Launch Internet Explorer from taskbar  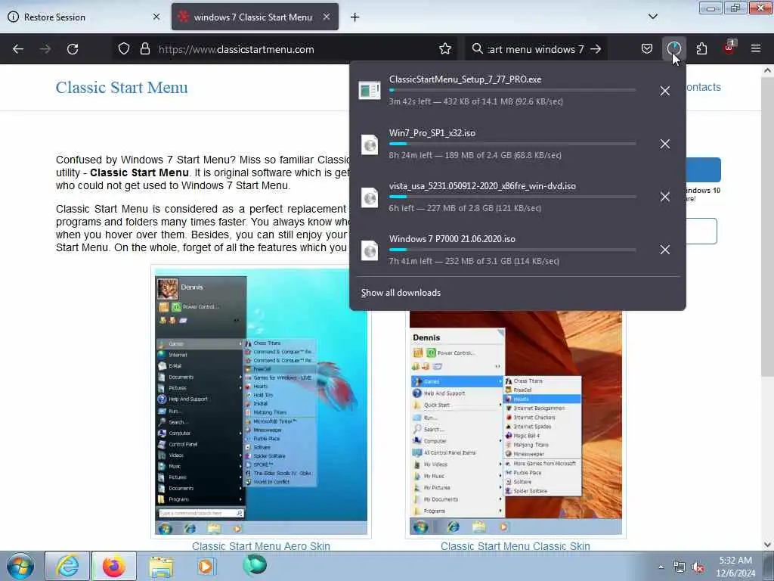pyautogui.click(x=67, y=566)
